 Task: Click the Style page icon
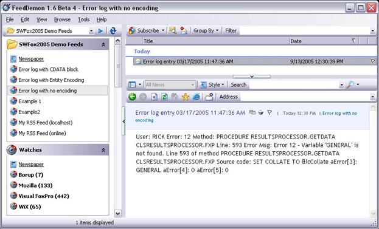pyautogui.click(x=204, y=84)
